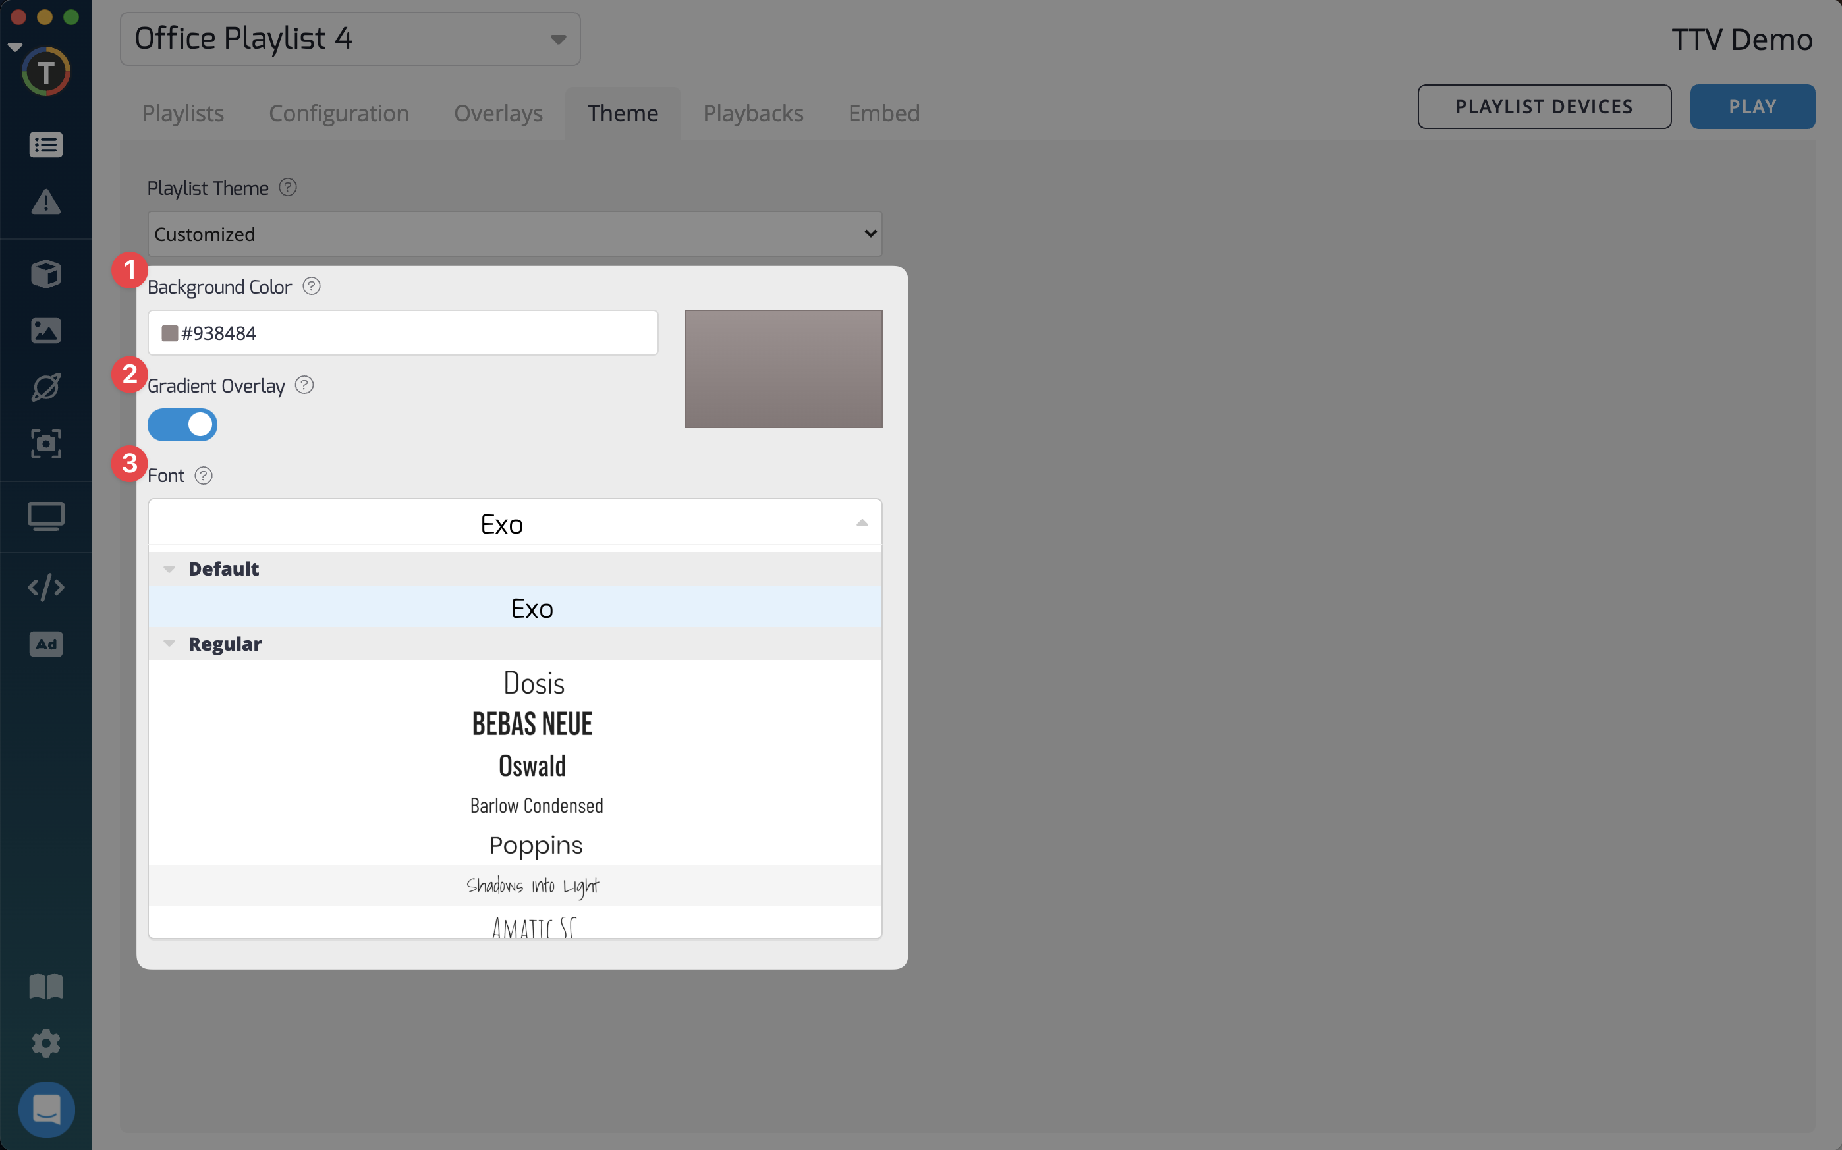
Task: Open the 3D cube apps icon
Action: 45,274
